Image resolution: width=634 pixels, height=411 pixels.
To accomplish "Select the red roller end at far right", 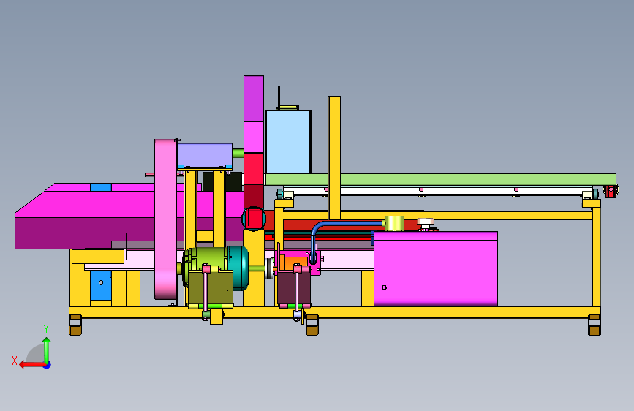I will [611, 192].
